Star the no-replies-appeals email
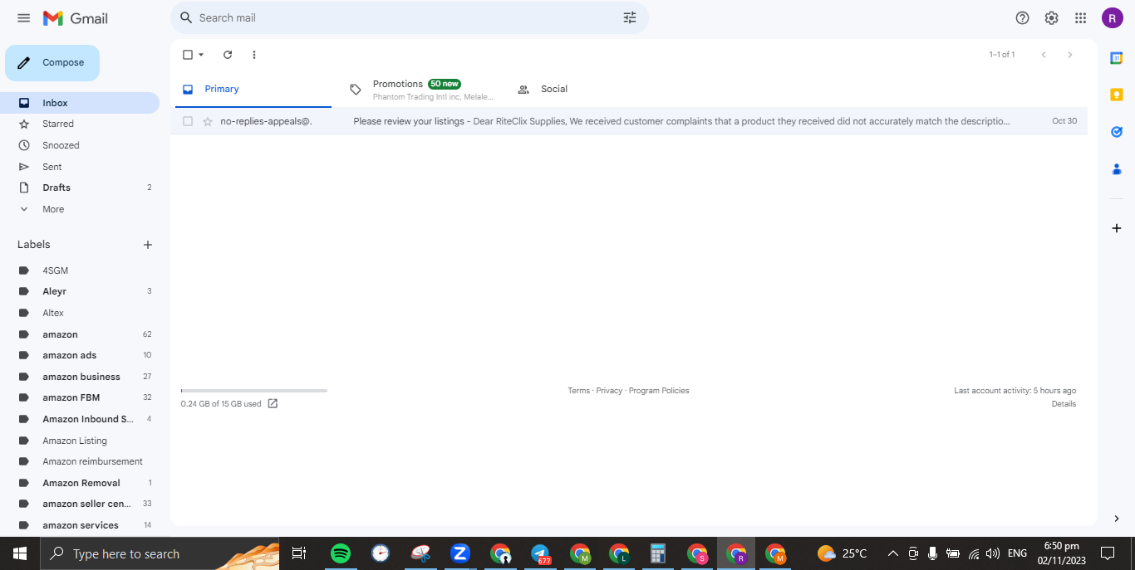This screenshot has height=570, width=1135. [208, 121]
